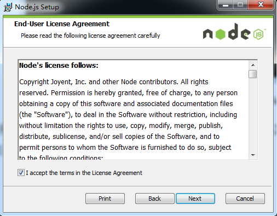The width and height of the screenshot is (277, 216).
Task: Click the license scrollbar down arrow
Action: click(253, 155)
